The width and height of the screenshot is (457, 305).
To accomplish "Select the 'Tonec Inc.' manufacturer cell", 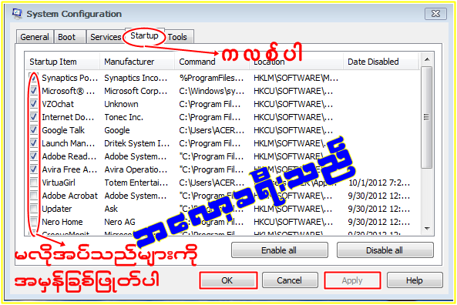I will pos(124,117).
